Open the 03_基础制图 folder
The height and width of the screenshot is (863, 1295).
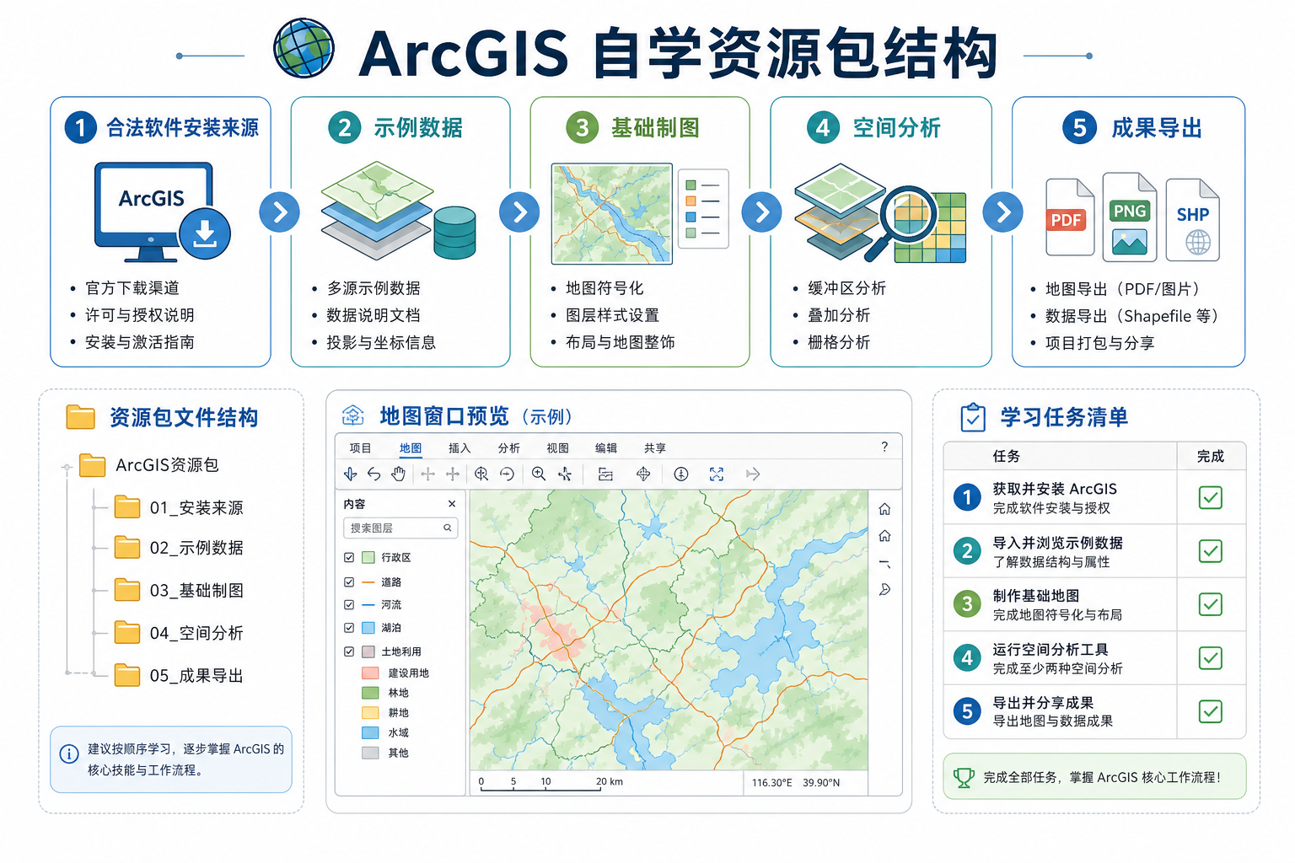click(x=180, y=590)
